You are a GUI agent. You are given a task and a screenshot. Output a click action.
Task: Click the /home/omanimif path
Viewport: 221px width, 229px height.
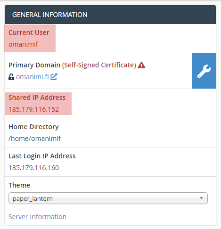tap(34, 139)
